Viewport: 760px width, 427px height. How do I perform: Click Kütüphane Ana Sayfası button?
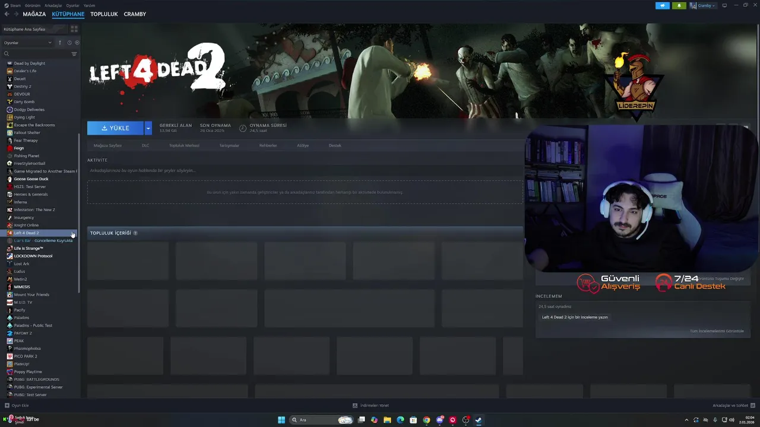[x=34, y=29]
